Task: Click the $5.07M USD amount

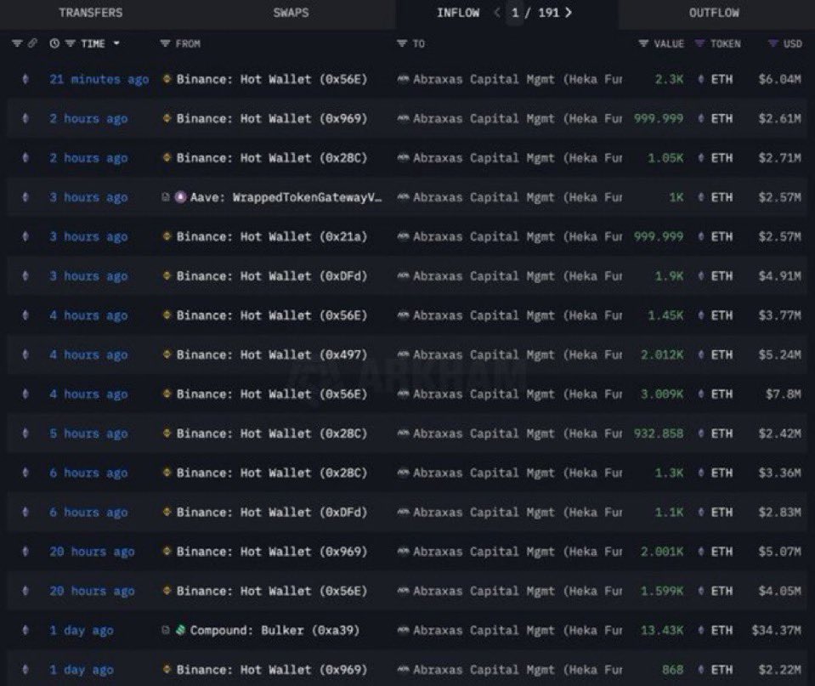Action: tap(779, 552)
